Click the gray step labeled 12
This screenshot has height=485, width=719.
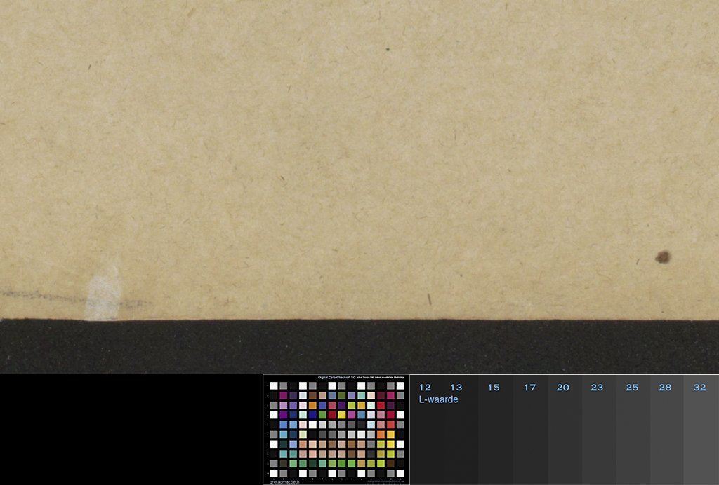click(425, 435)
